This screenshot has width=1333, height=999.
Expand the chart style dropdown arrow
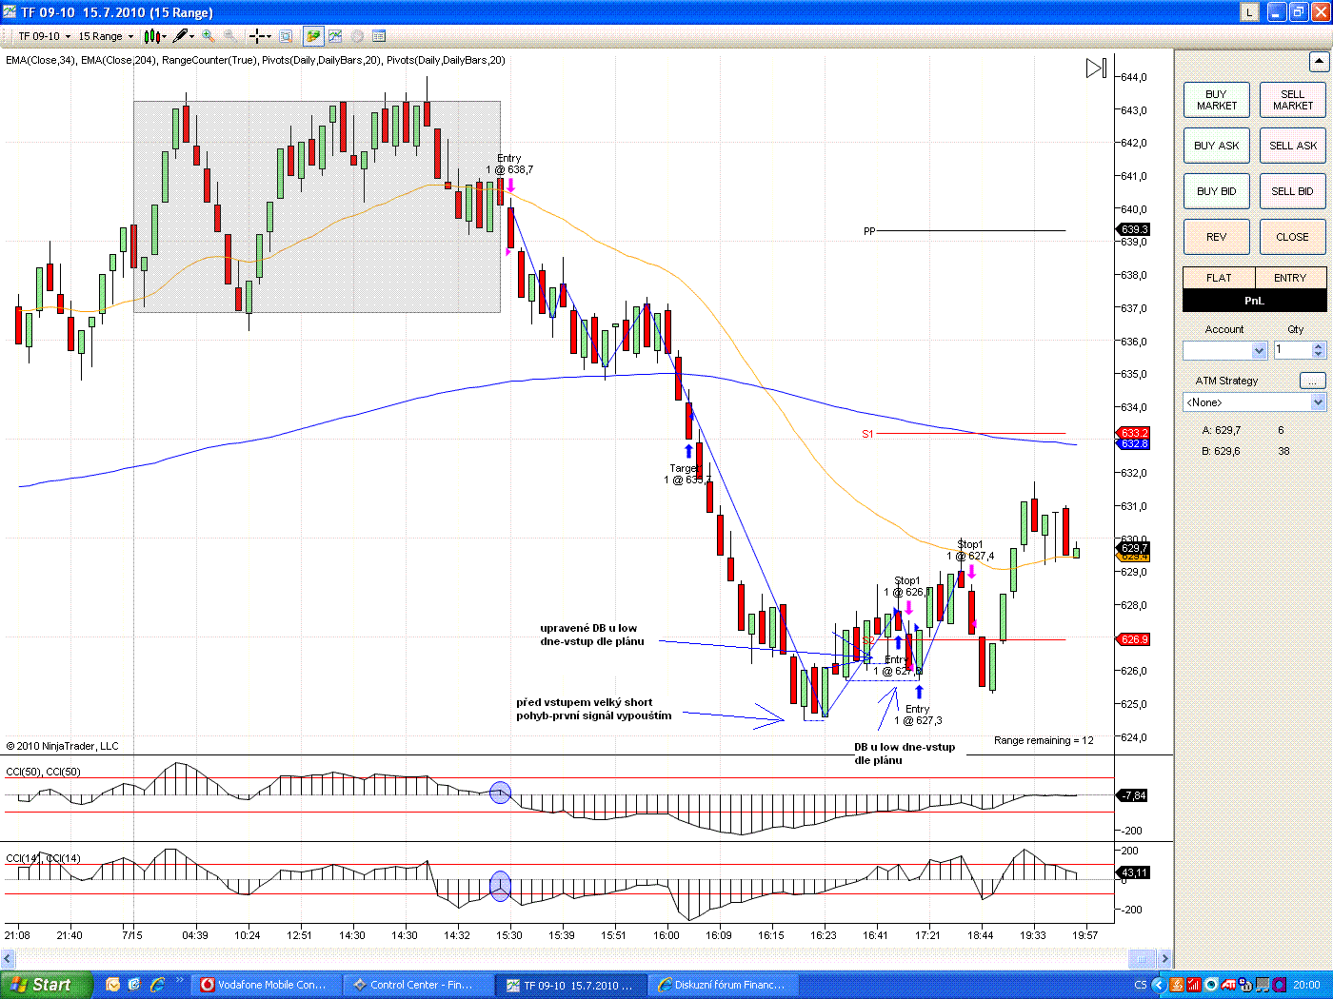click(164, 36)
